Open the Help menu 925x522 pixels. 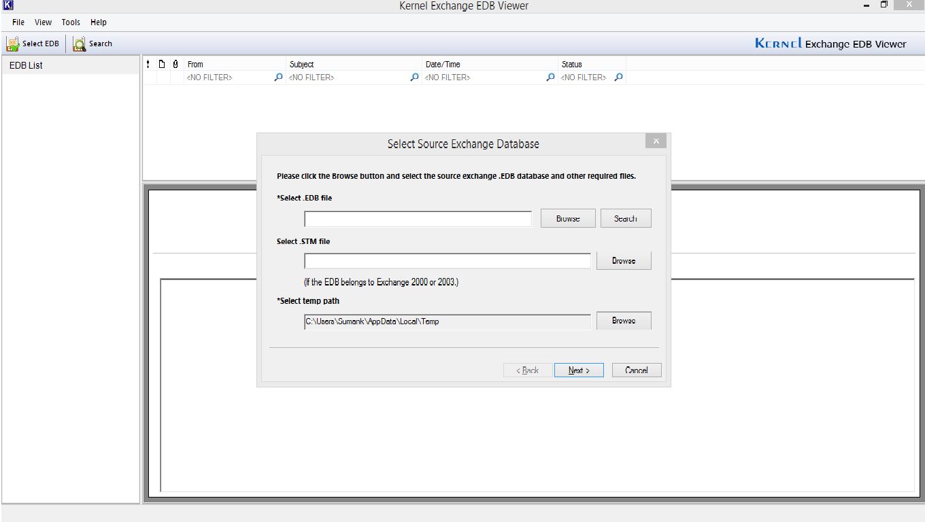(99, 22)
